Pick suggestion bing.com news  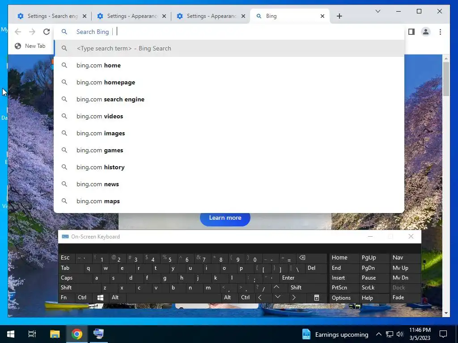point(229,184)
